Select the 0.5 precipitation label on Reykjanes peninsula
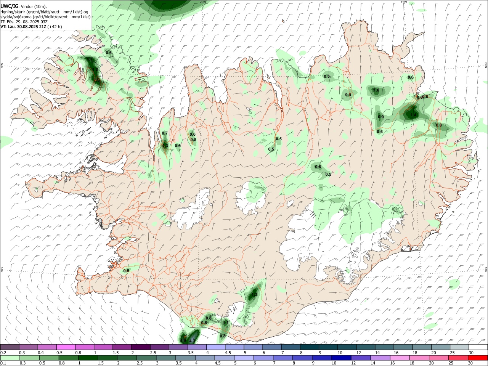Viewport: 488px width, 366px height. (126, 271)
